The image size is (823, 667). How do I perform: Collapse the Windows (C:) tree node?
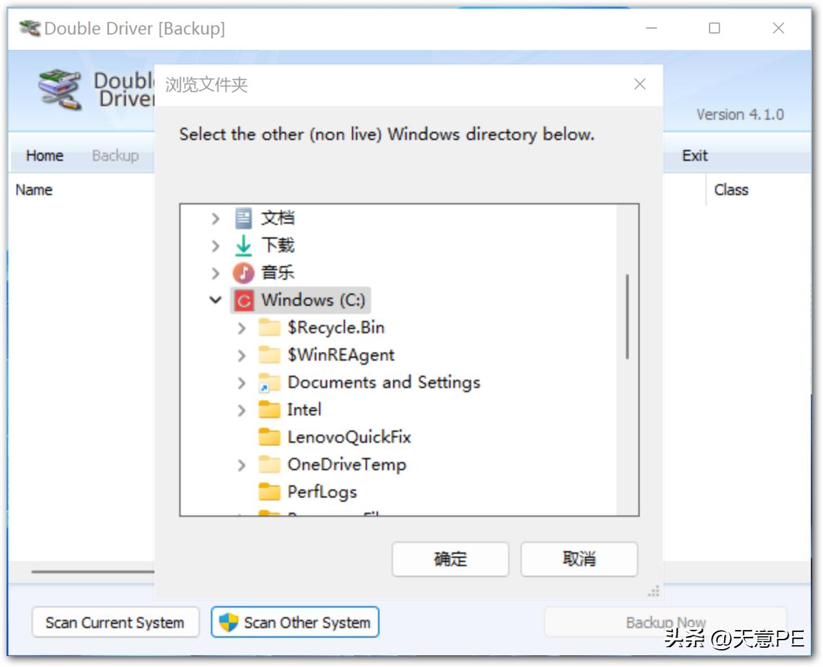click(216, 300)
